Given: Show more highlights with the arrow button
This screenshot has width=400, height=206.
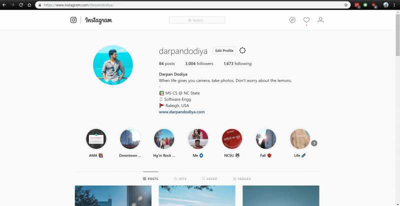Looking at the screenshot, I should coord(314,143).
